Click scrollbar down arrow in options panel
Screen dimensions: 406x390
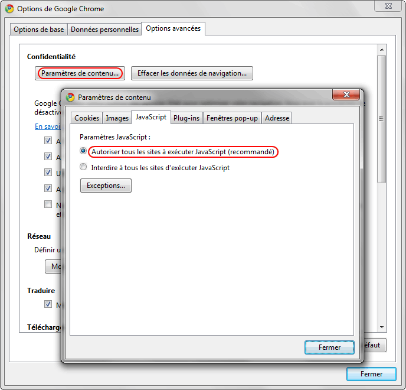382,327
